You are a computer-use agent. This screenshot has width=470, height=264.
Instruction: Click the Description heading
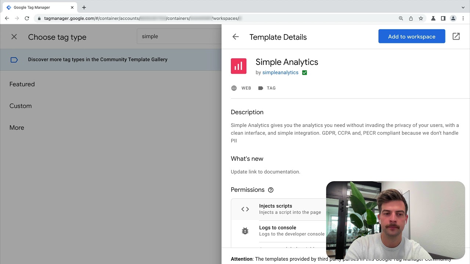pyautogui.click(x=247, y=112)
